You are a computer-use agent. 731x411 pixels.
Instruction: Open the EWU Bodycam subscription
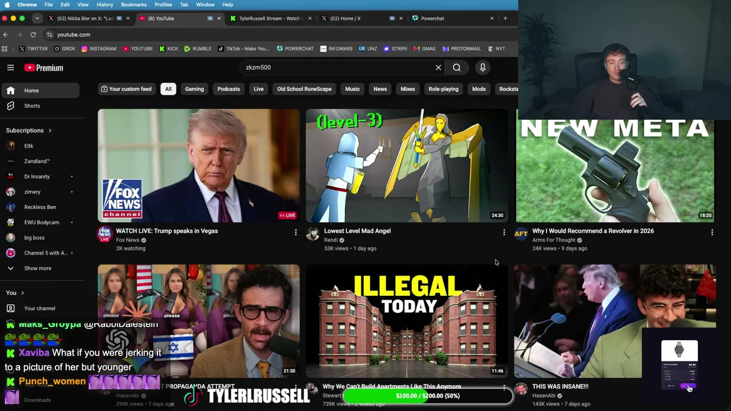tap(40, 223)
